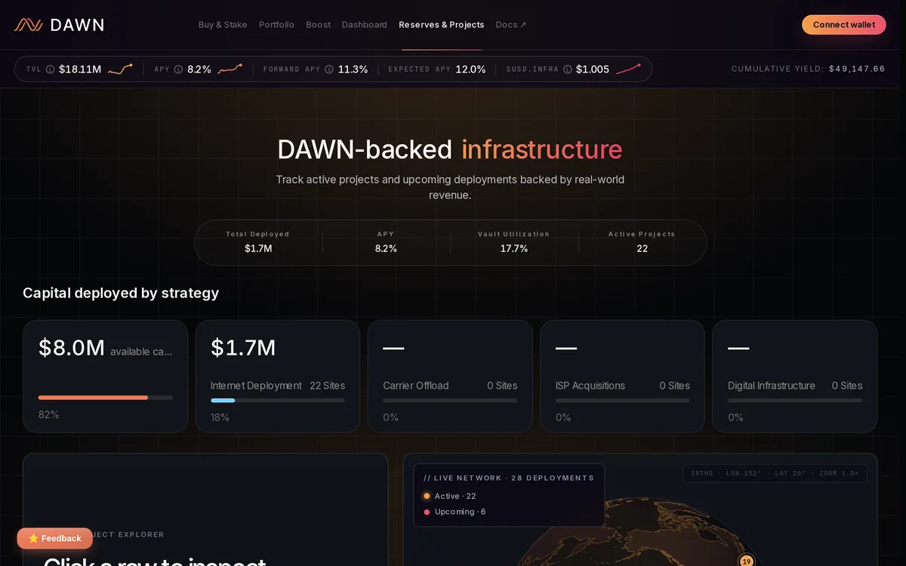The height and width of the screenshot is (566, 906).
Task: Click the ISP Acquisitions 0% progress bar
Action: pos(623,401)
